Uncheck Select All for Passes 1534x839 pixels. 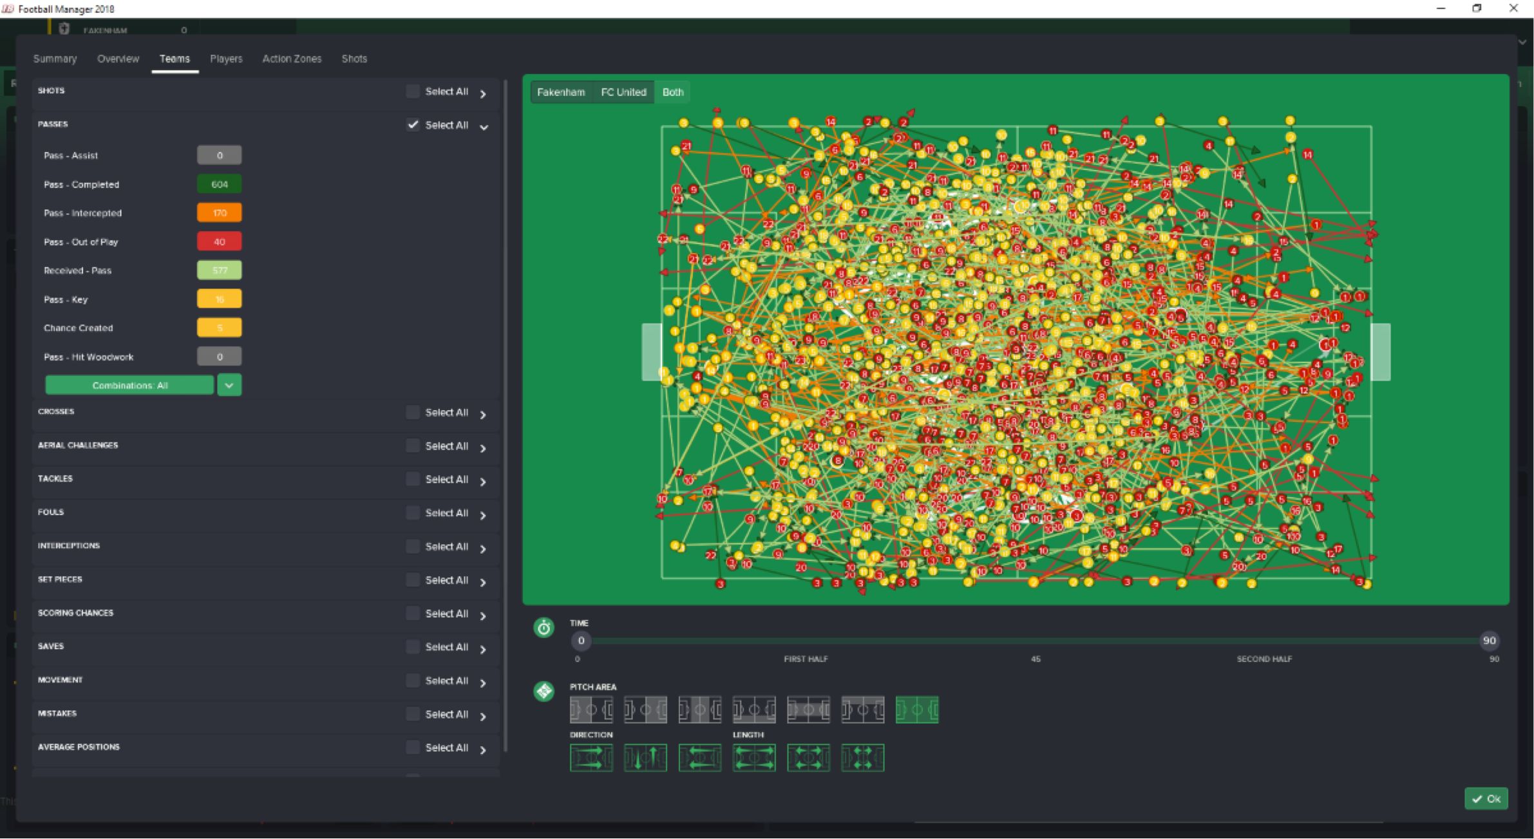[412, 125]
